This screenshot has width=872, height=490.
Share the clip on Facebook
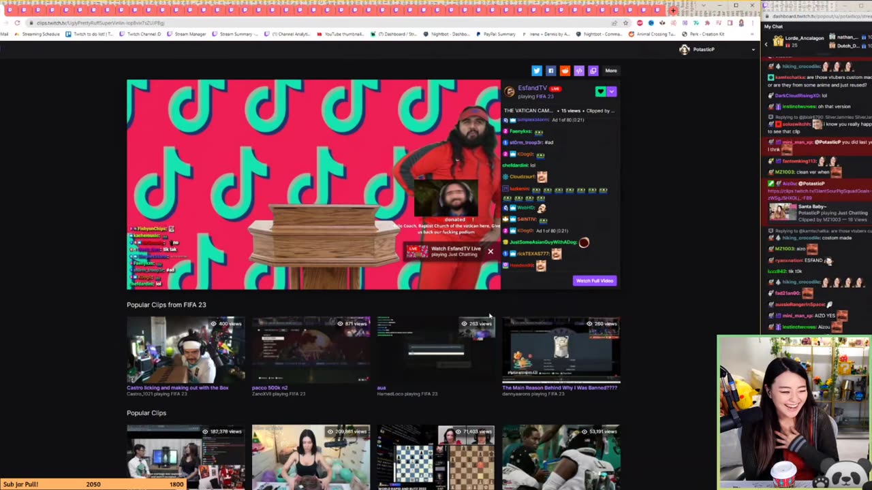coord(550,71)
